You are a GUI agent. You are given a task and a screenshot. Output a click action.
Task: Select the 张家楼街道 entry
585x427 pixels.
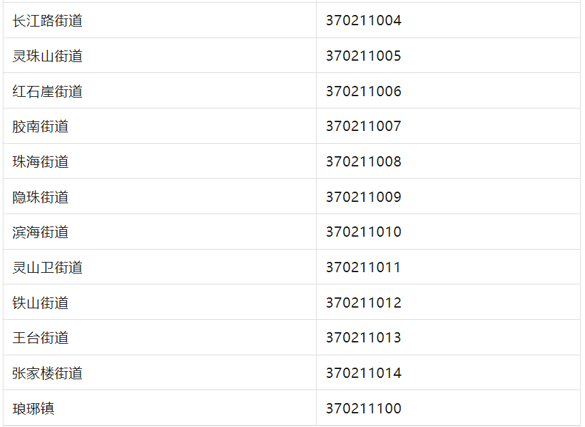point(47,373)
